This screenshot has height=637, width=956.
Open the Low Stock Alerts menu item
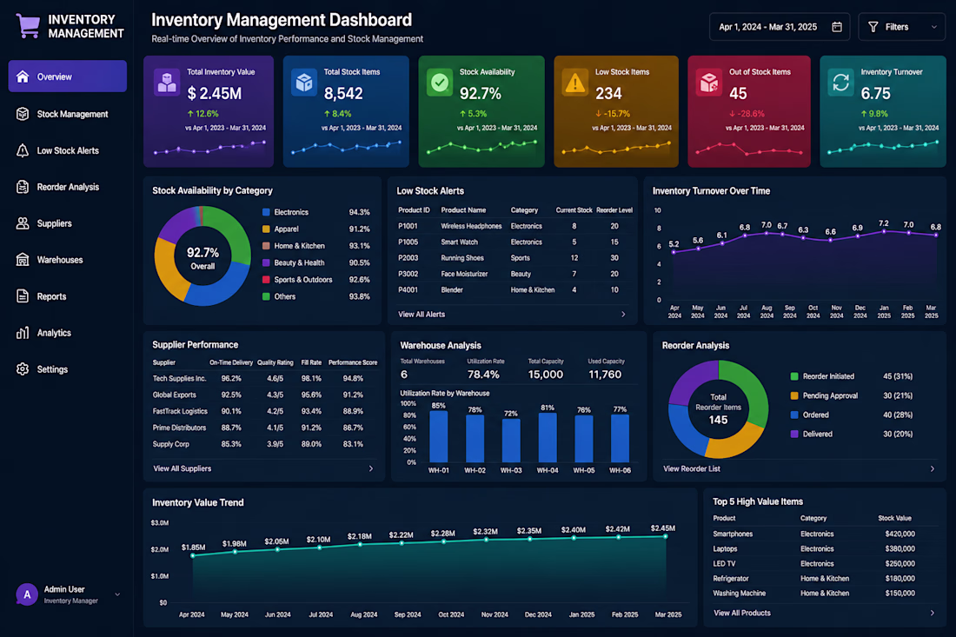[x=68, y=150]
